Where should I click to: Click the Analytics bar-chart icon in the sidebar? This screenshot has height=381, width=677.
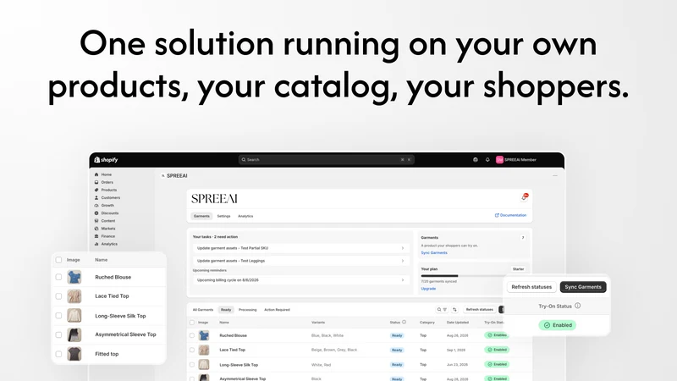[96, 244]
